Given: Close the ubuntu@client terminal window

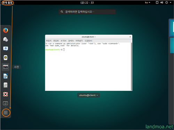Looking at the screenshot, I should pos(130,37).
